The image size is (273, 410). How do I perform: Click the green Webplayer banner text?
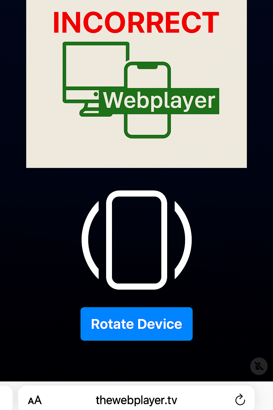click(159, 101)
